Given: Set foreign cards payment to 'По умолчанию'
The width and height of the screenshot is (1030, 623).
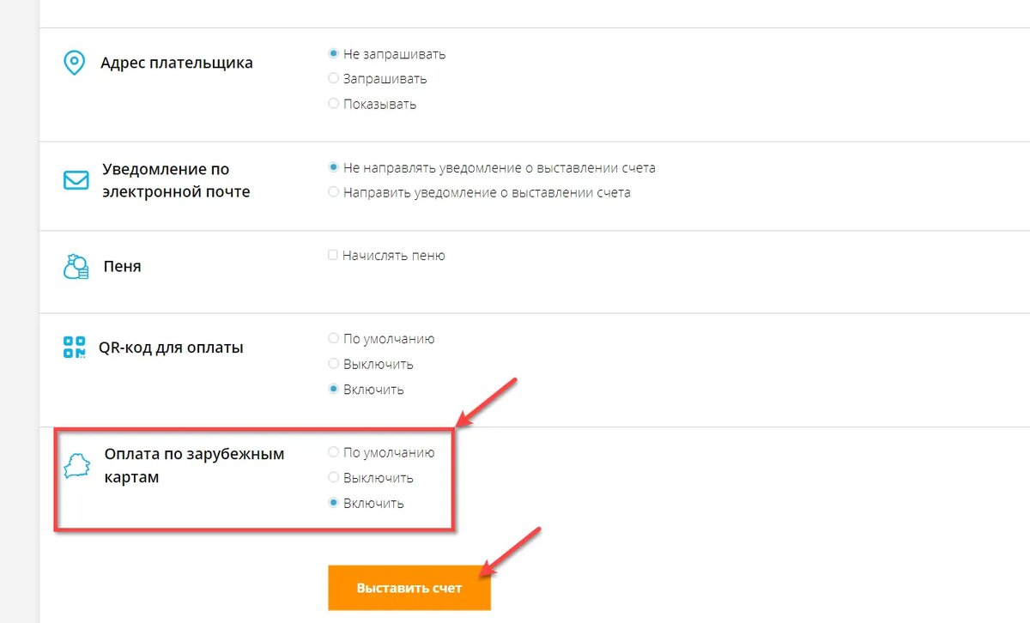Looking at the screenshot, I should [x=334, y=453].
